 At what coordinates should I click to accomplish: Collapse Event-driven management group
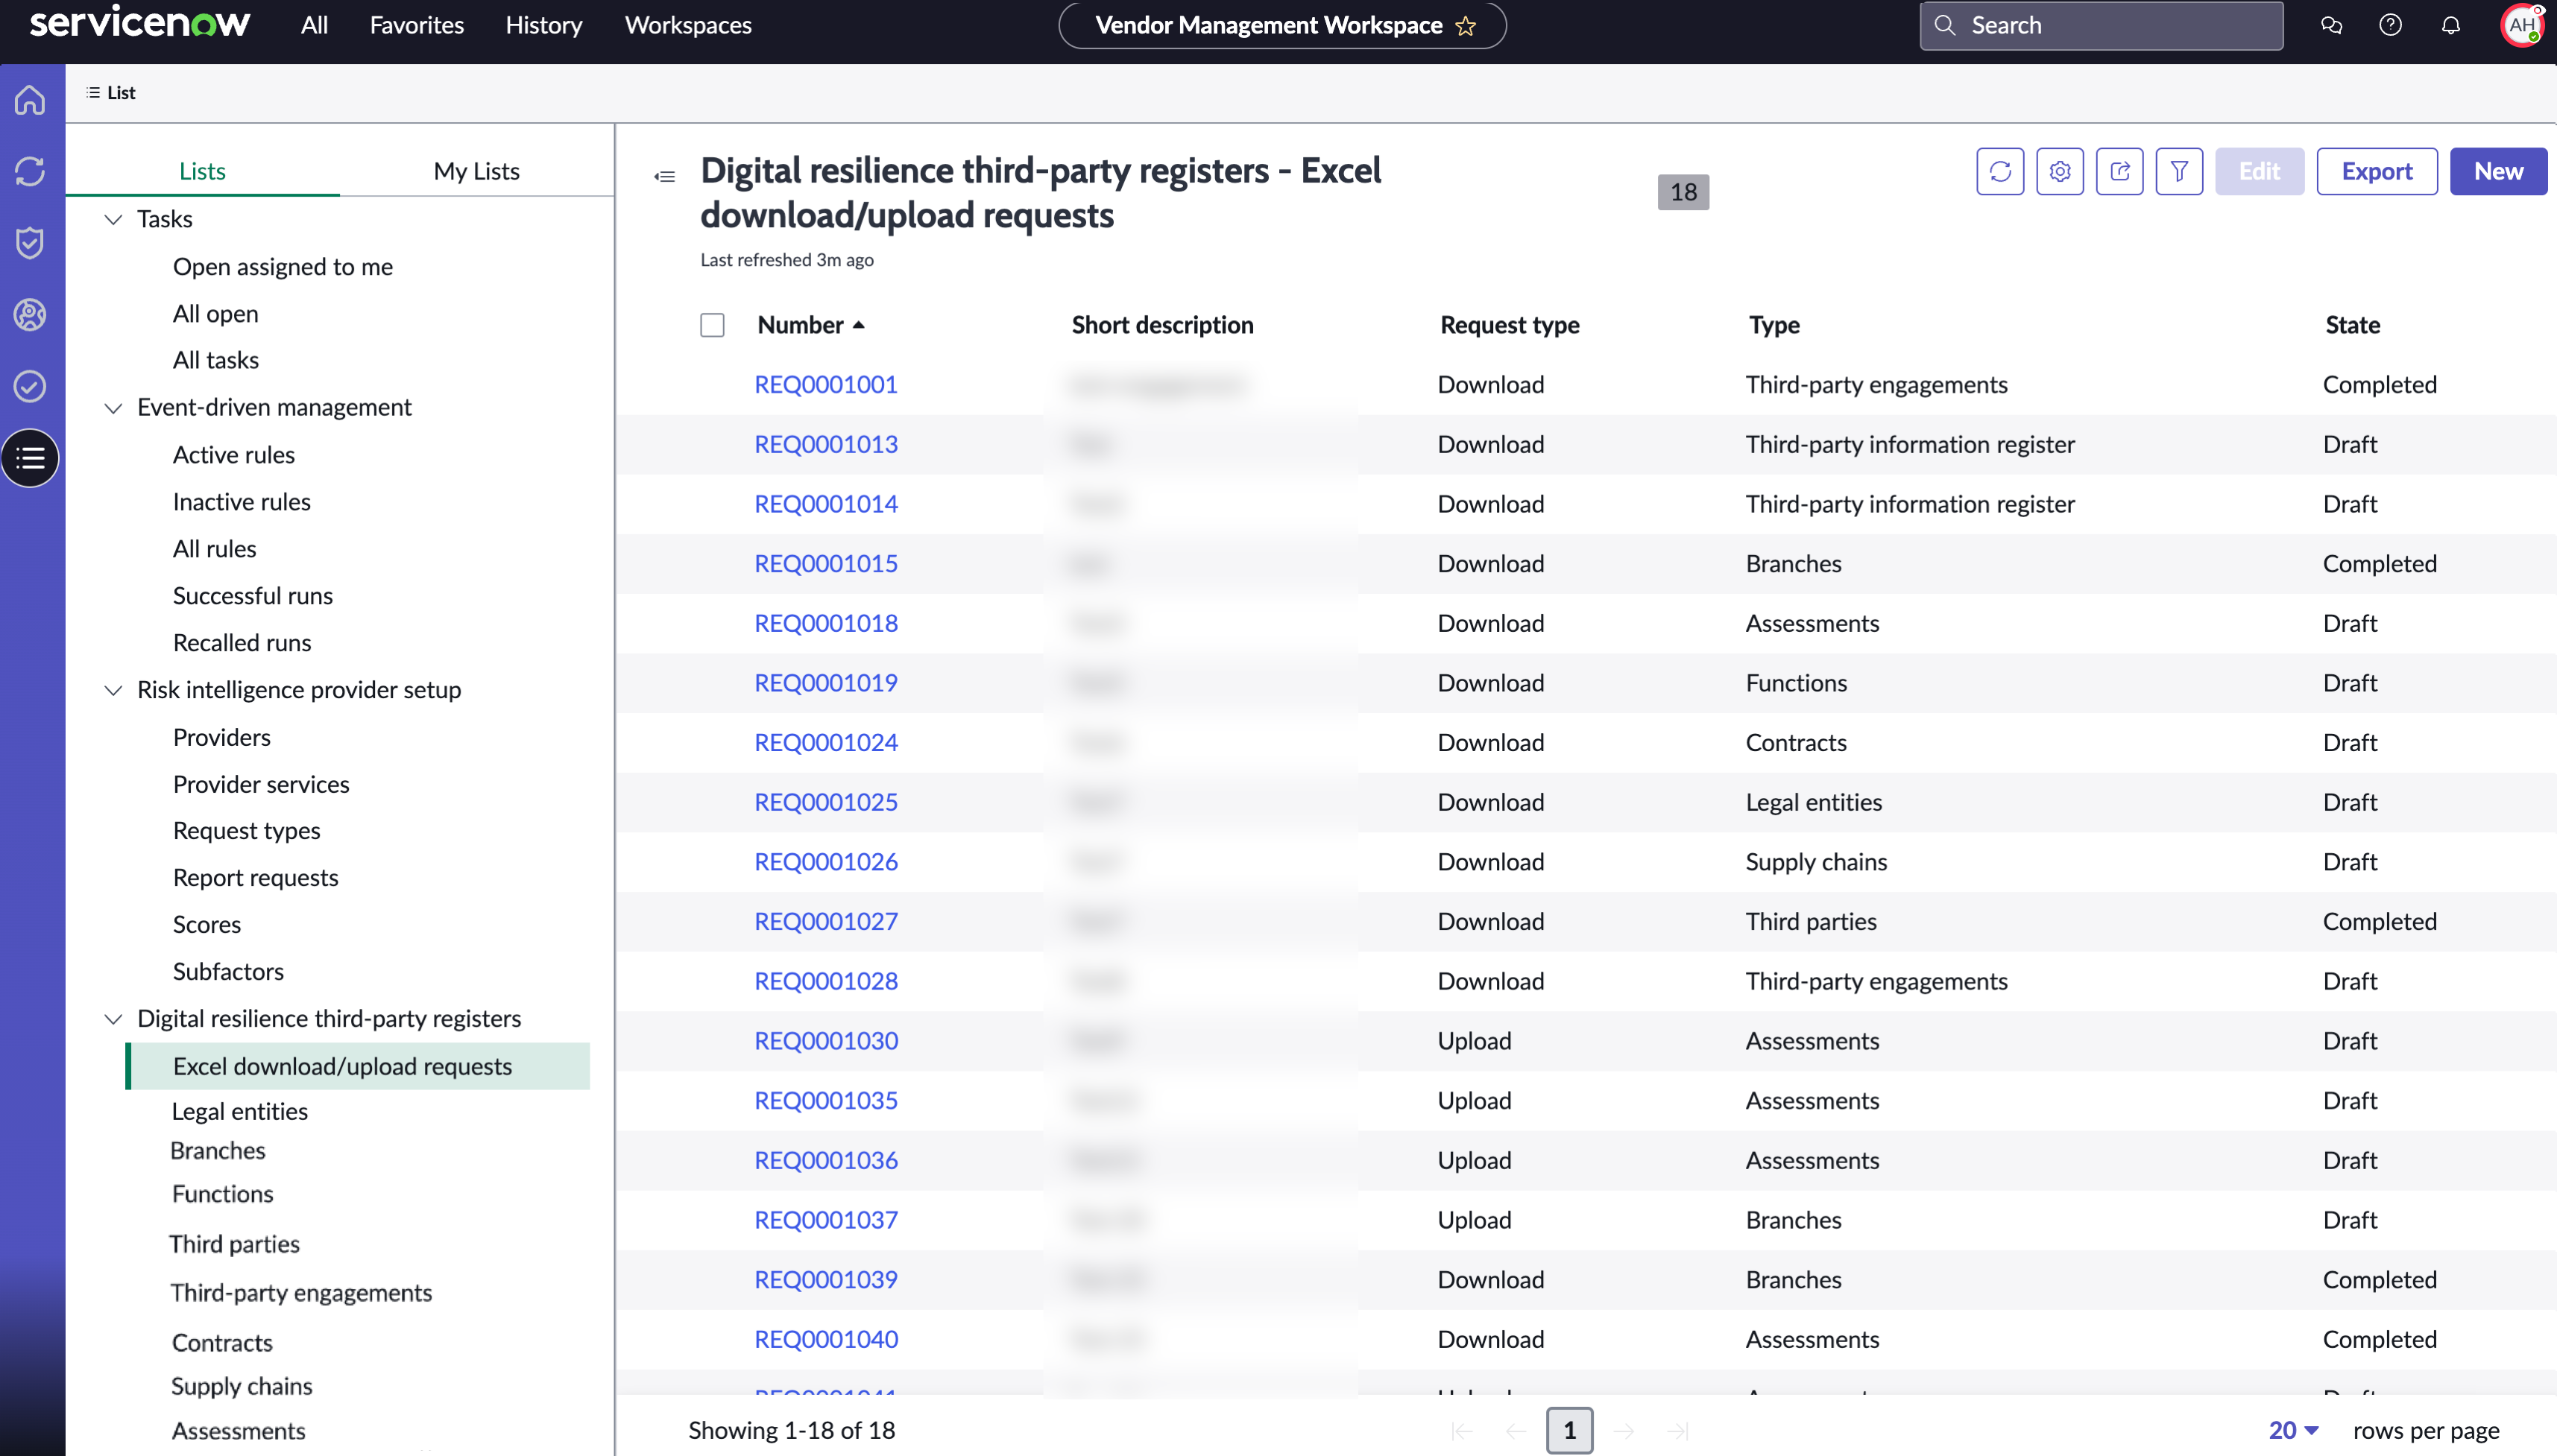[x=113, y=407]
